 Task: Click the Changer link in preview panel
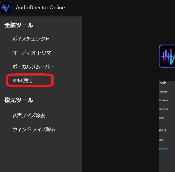click(x=163, y=92)
